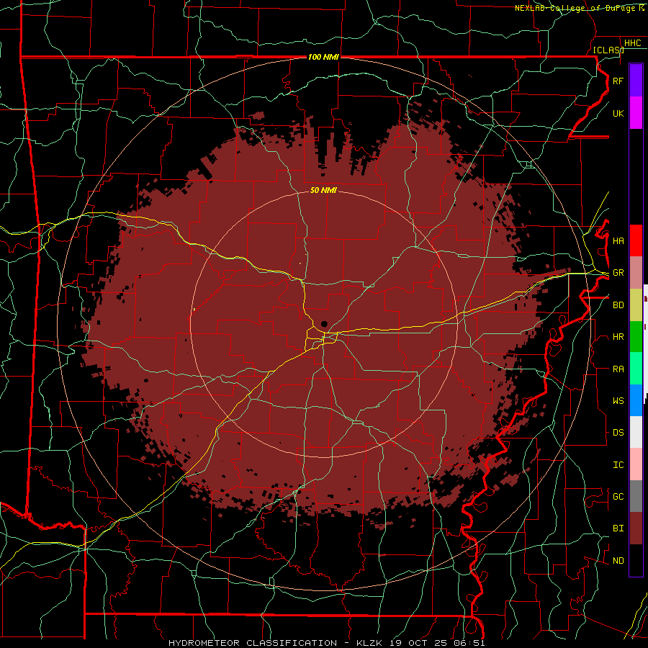
Task: Click the 'HR' legend label
Action: (618, 337)
